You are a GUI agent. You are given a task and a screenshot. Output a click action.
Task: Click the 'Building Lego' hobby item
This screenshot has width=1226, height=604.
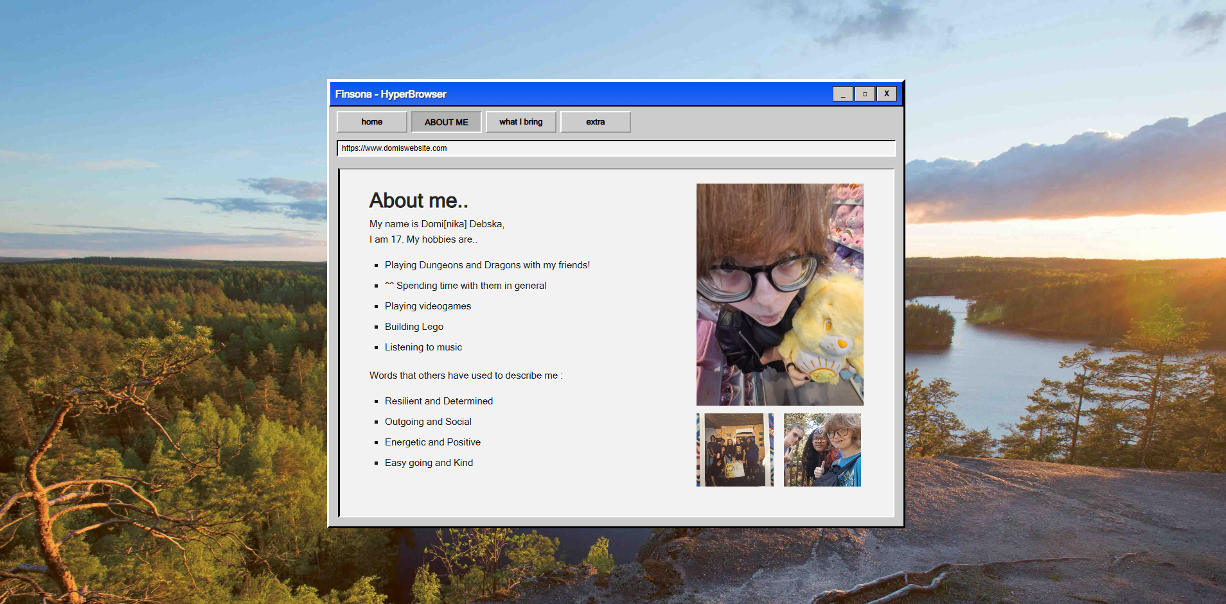[x=414, y=327]
